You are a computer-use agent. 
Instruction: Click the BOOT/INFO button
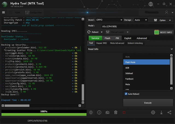pyautogui.click(x=164, y=32)
